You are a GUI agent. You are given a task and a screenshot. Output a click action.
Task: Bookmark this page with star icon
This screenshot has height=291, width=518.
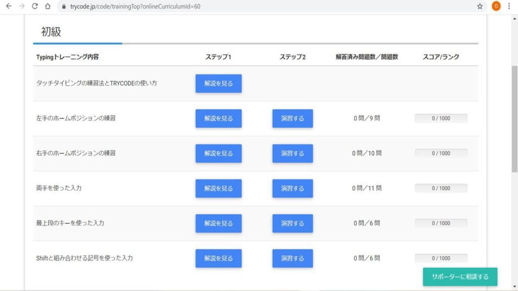(480, 7)
